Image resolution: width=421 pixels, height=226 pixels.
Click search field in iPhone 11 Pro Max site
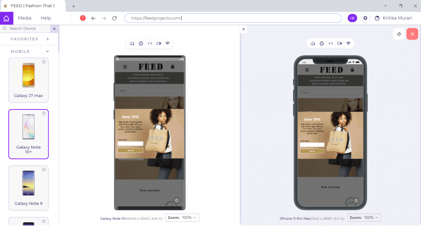point(330,92)
